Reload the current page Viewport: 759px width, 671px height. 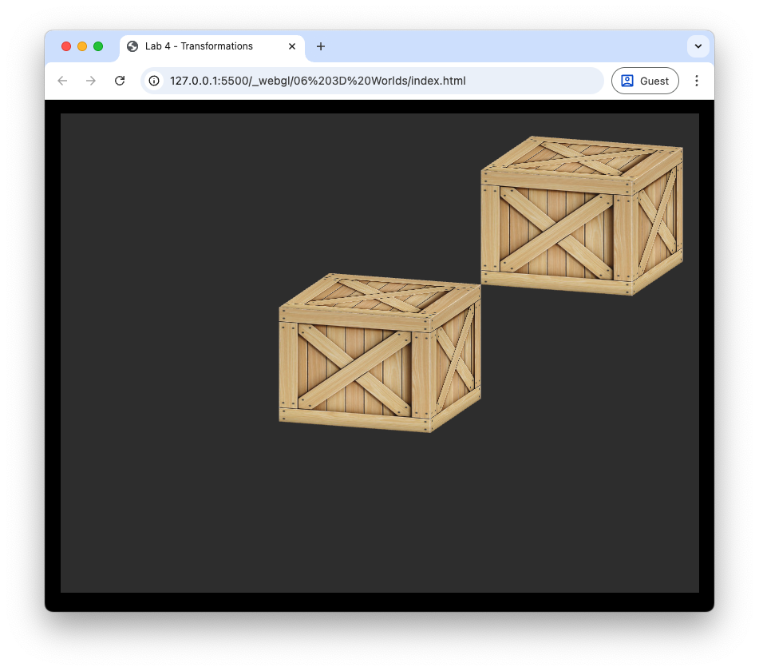120,81
